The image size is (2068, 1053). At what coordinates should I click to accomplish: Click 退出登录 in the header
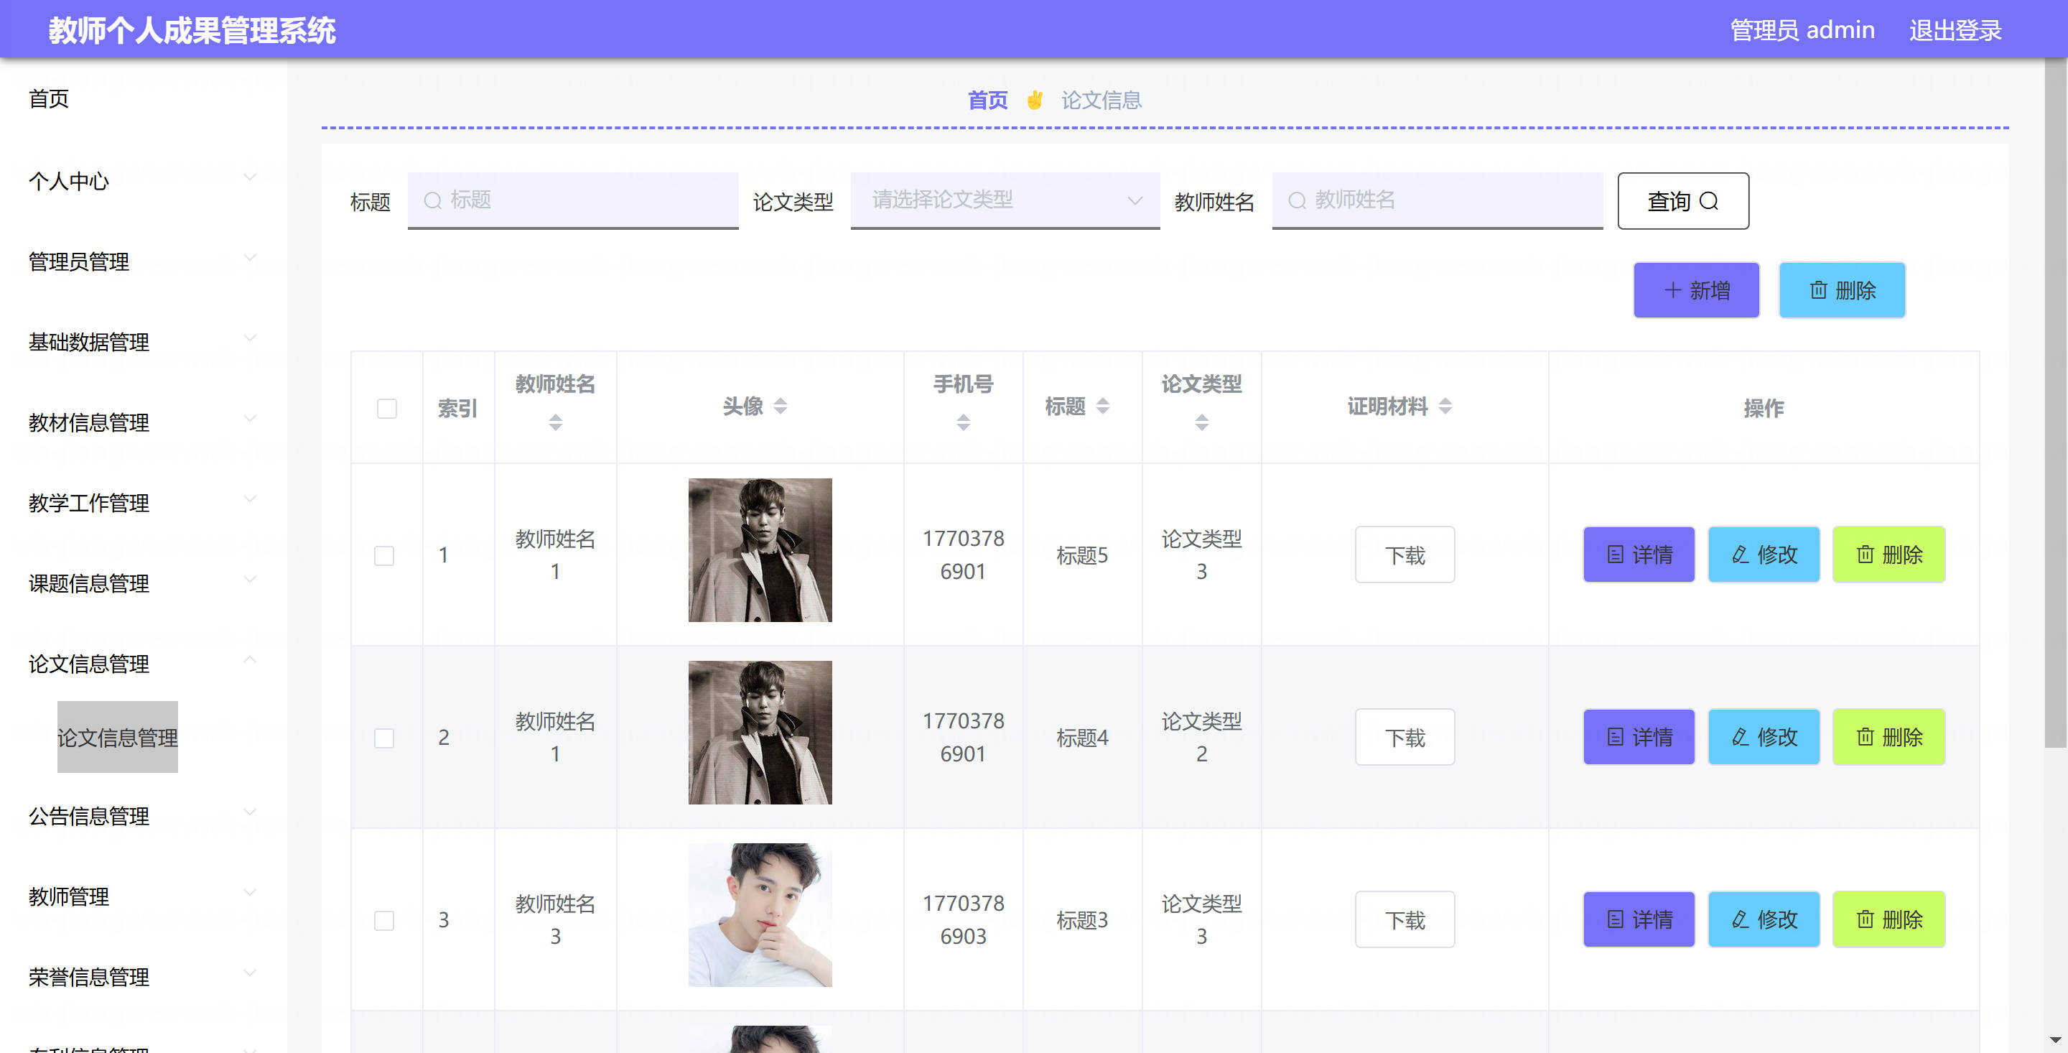[1955, 29]
